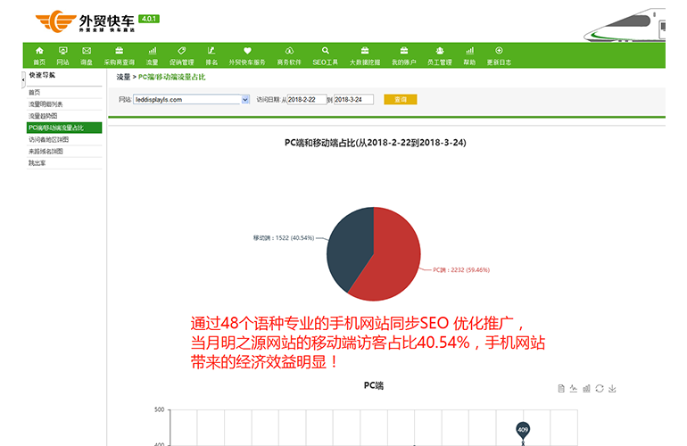Click the PC端 line chart title
This screenshot has width=687, height=446.
tap(373, 385)
